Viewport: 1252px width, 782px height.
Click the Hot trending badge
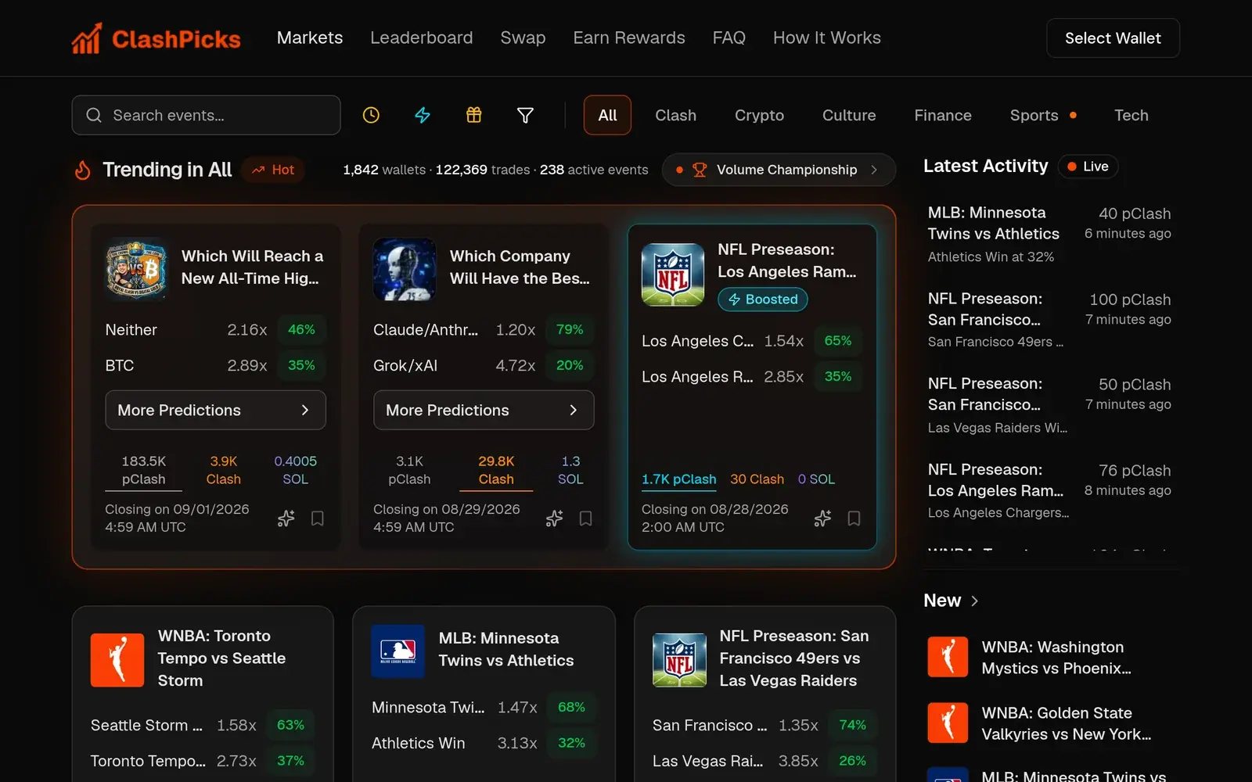pos(273,170)
